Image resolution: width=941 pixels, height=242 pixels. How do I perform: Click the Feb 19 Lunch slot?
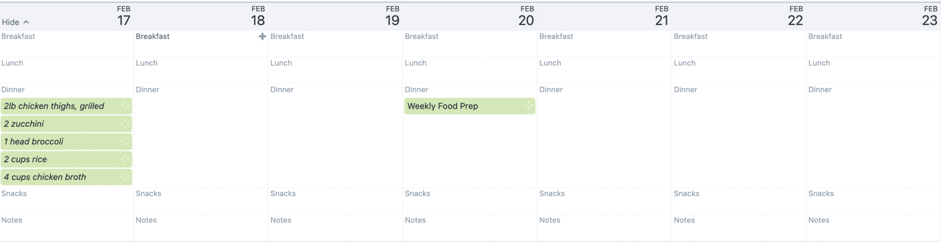335,70
